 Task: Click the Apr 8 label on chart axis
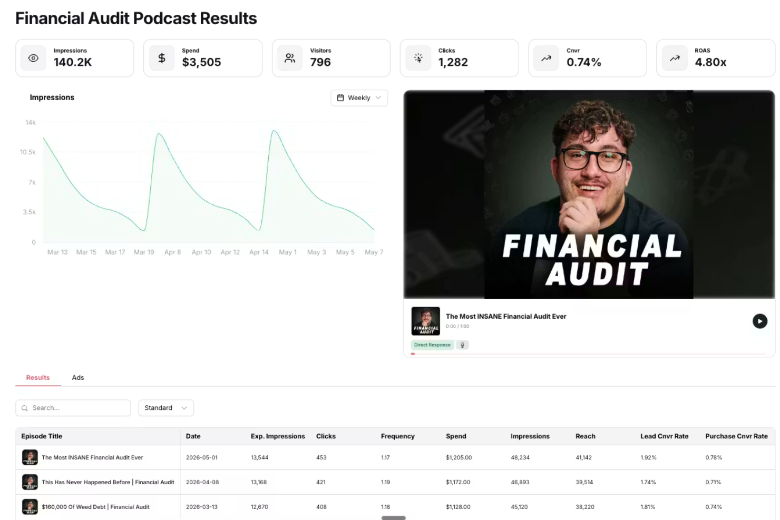pyautogui.click(x=172, y=252)
